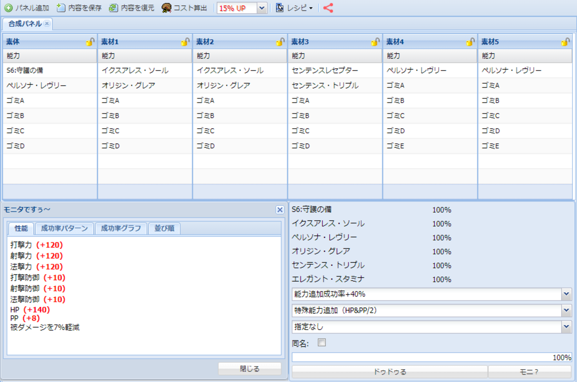Image resolution: width=577 pixels, height=382 pixels.
Task: Toggle the lock icon on 素体 column
Action: coord(90,42)
